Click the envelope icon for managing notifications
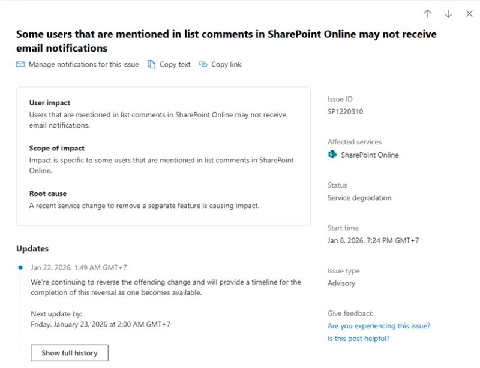480x368 pixels. coord(20,64)
